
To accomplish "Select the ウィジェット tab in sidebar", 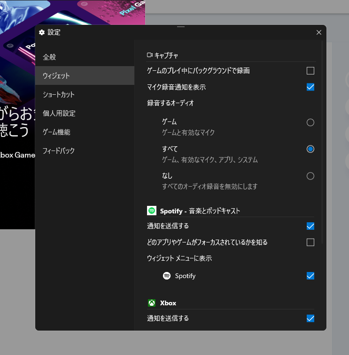I will (x=85, y=76).
